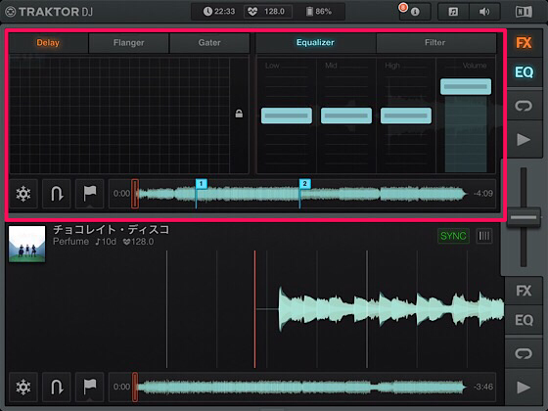
Task: Open the FX panel for the lower deck
Action: 524,291
